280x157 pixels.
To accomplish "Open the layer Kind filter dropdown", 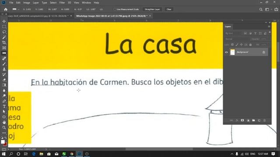I will click(233, 33).
